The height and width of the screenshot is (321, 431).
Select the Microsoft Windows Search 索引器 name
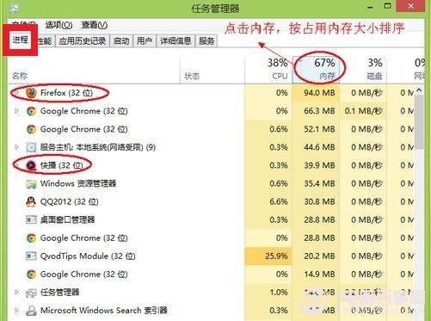click(104, 311)
